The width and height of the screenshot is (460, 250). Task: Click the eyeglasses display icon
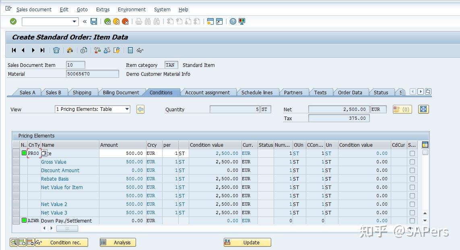140,50
